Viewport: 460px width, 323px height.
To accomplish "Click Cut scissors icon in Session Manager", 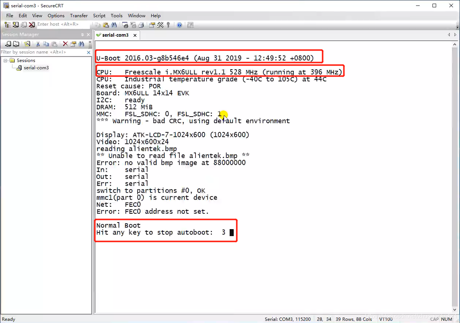I will tap(38, 44).
